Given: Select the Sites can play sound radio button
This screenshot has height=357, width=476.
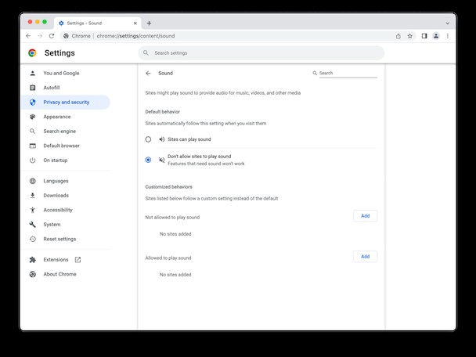Looking at the screenshot, I should (148, 139).
